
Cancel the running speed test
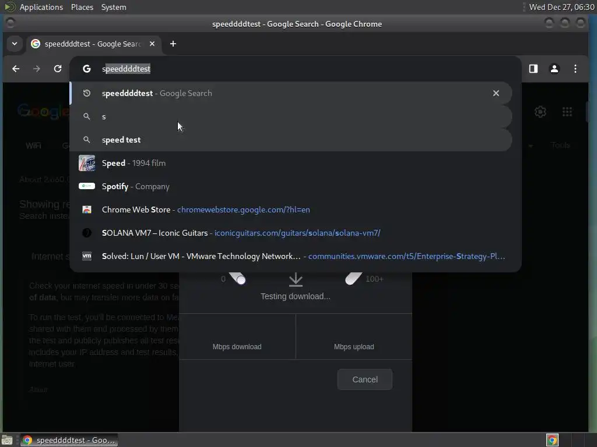(365, 379)
